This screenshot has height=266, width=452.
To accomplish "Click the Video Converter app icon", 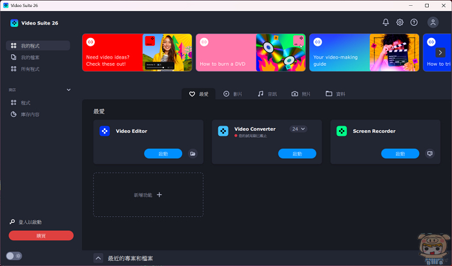I will [223, 131].
